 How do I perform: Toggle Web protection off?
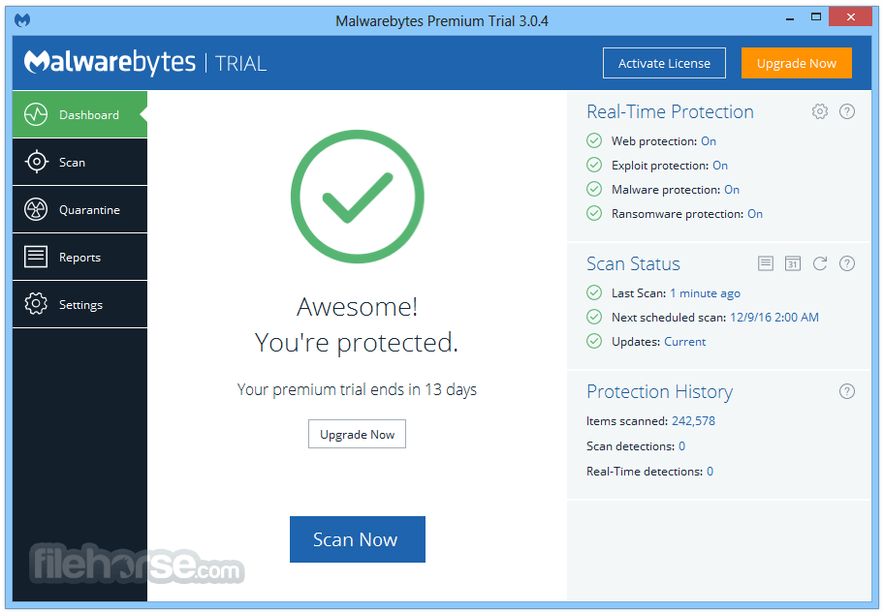tap(708, 140)
